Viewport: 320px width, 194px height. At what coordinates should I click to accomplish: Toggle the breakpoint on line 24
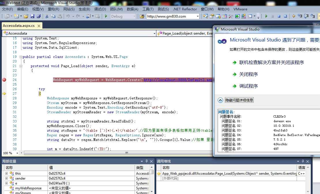coord(4,80)
